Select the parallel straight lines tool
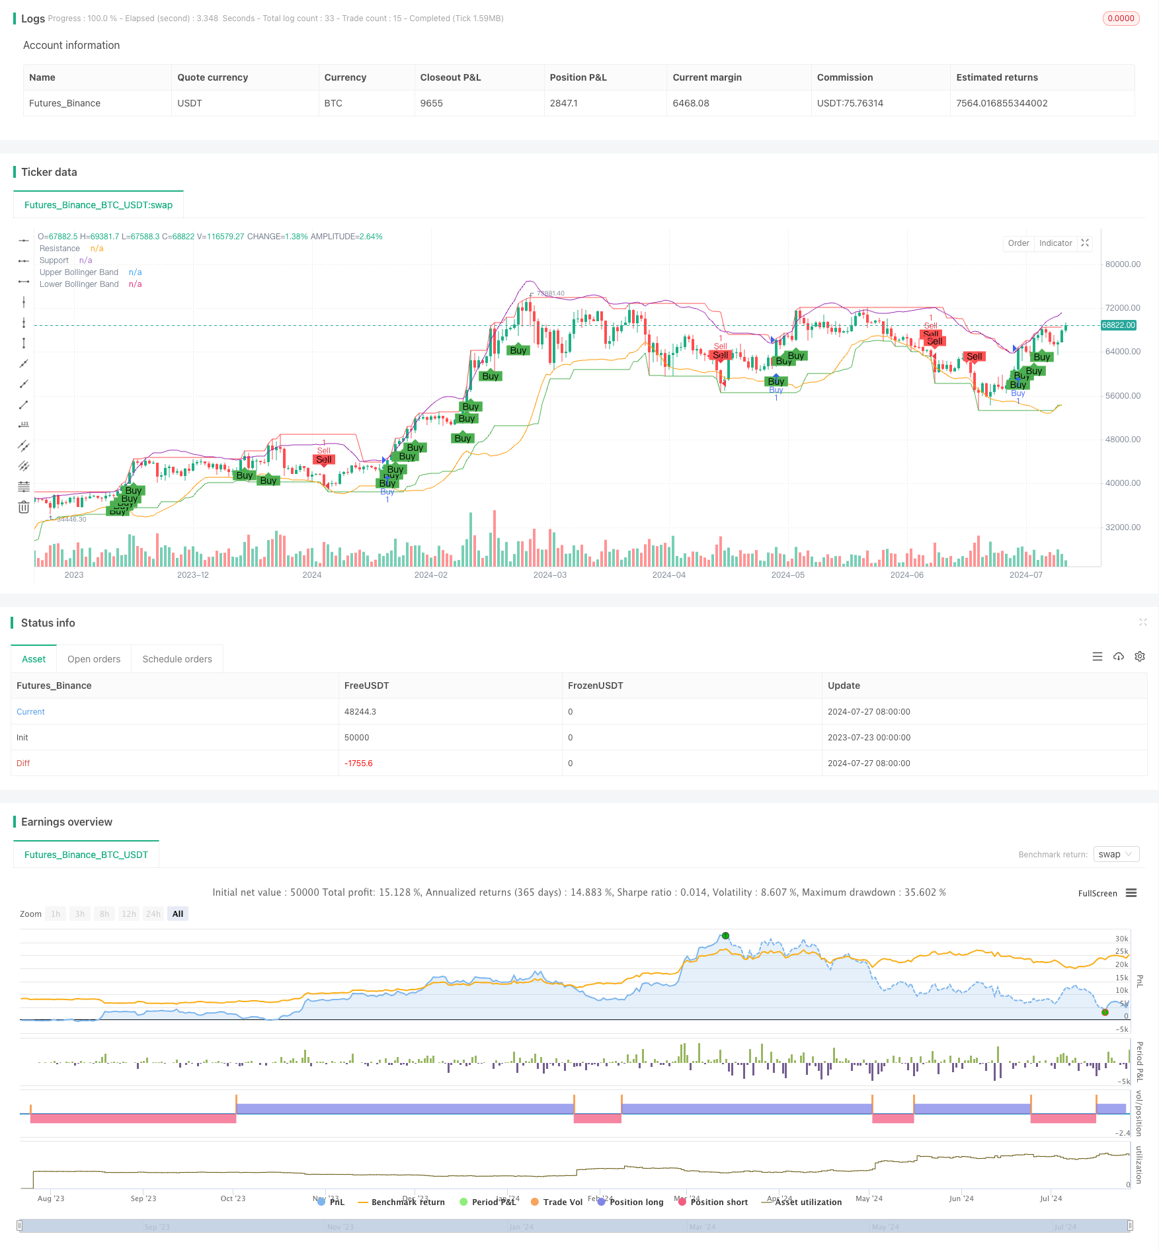The image size is (1159, 1252). pyautogui.click(x=24, y=466)
